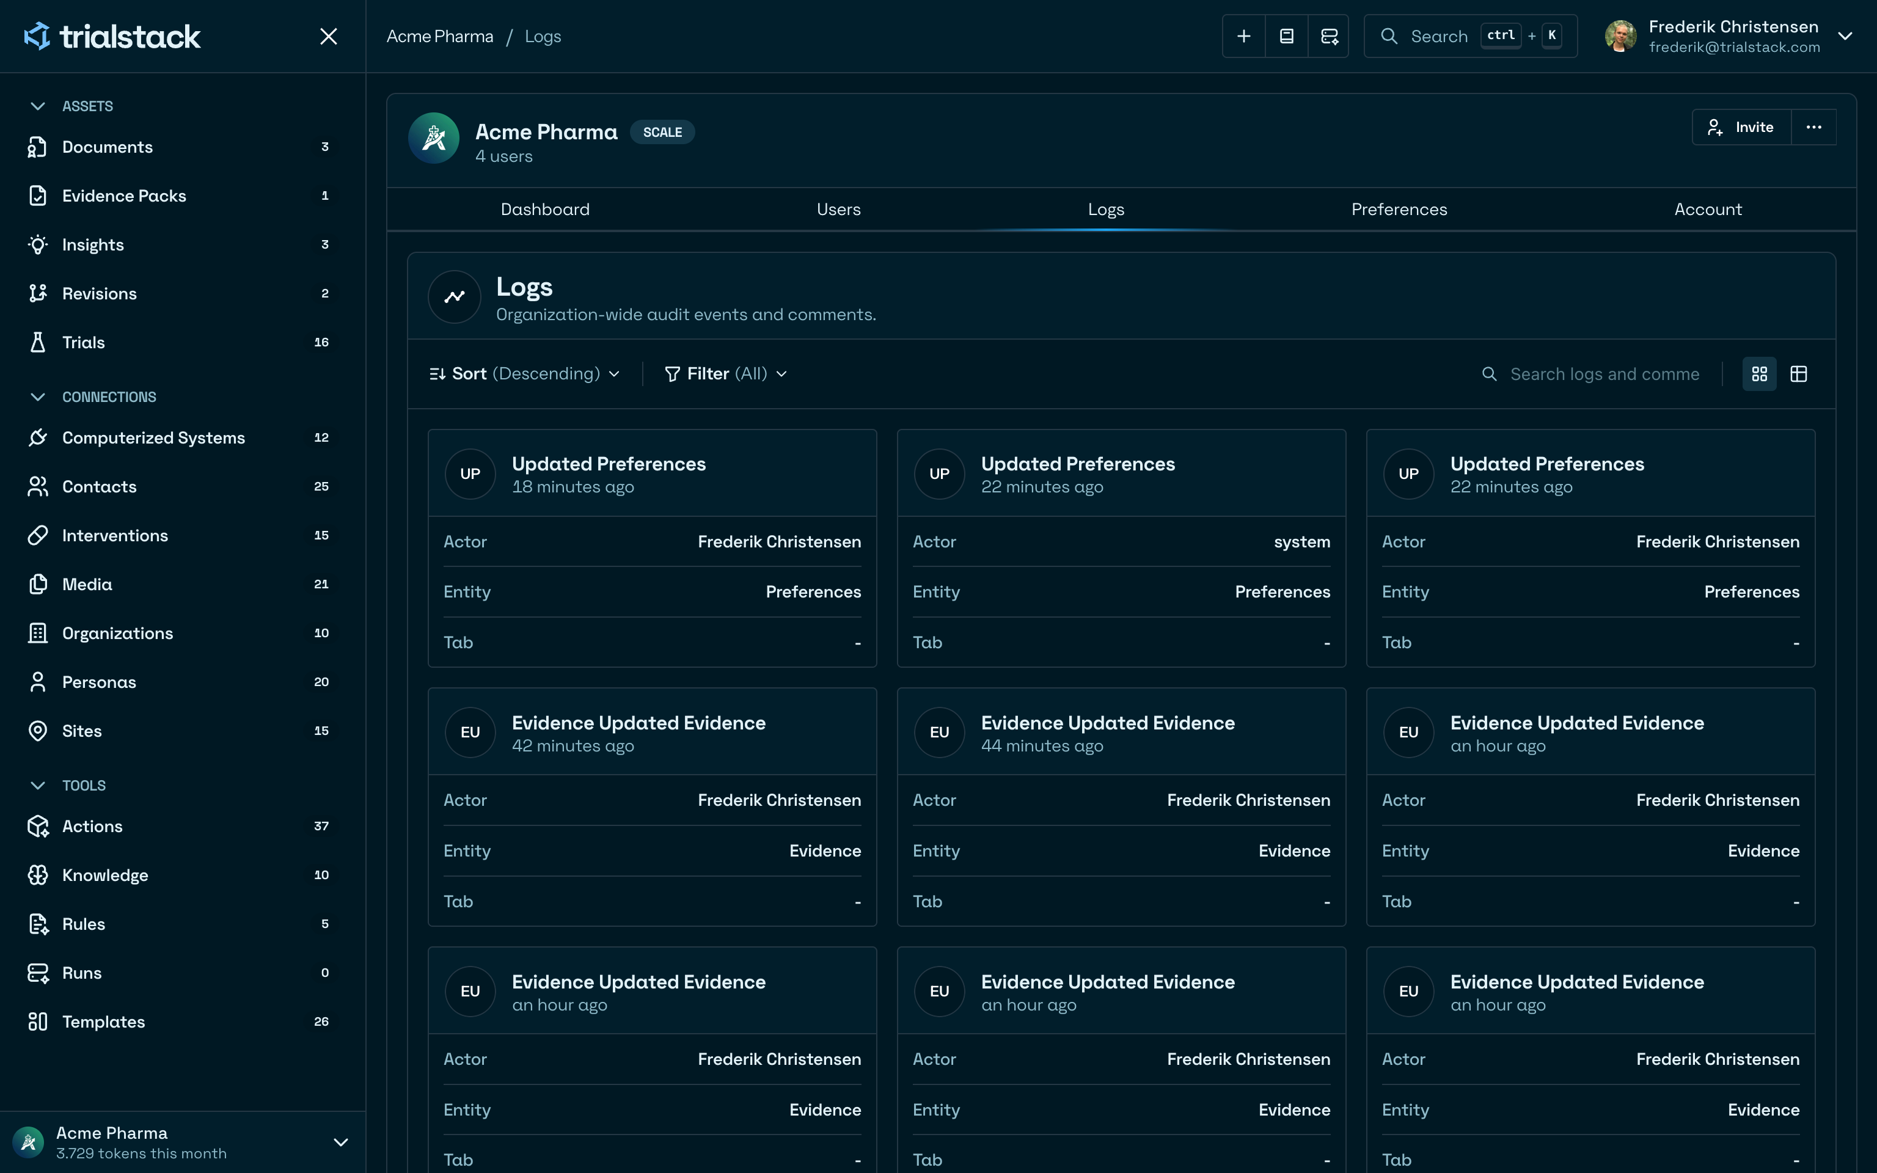Screen dimensions: 1877x1173
Task: Switch to the Users tab
Action: click(x=838, y=210)
